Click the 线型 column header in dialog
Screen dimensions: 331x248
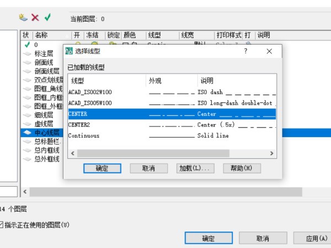pyautogui.click(x=107, y=80)
